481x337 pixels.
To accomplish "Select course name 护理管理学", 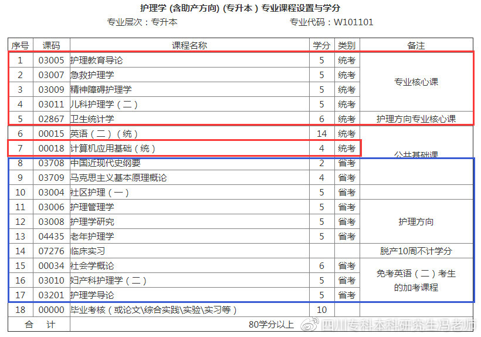I will 92,207.
